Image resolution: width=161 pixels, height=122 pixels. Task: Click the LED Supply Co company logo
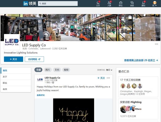point(12,42)
